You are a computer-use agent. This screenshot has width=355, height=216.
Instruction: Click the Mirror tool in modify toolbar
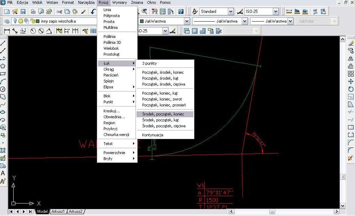[351, 58]
